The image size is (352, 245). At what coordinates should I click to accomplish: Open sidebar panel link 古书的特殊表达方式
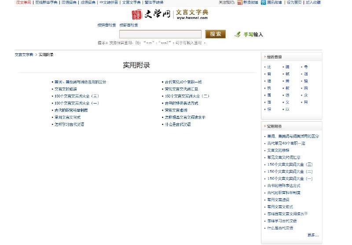click(284, 186)
